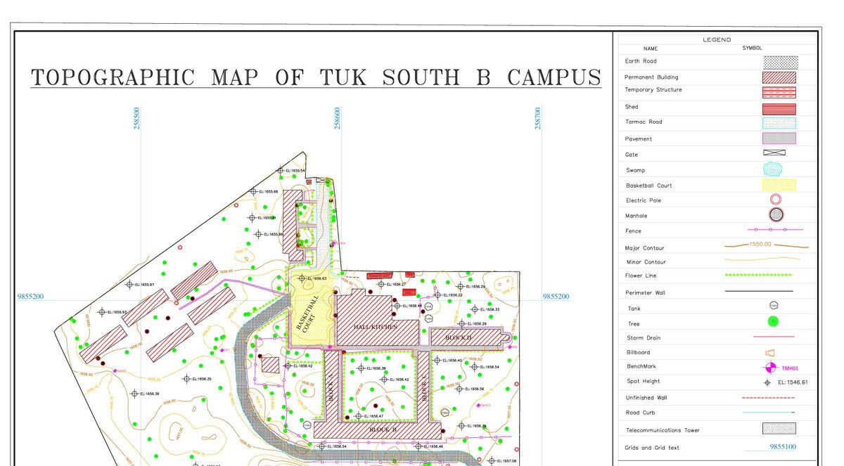This screenshot has width=844, height=466.
Task: Click the EL:1657.08 spot height label
Action: tap(506, 461)
